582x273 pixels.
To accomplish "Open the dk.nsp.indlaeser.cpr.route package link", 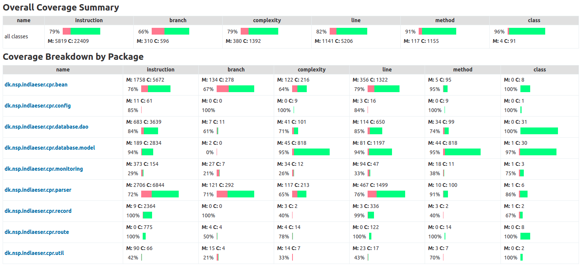I will click(x=37, y=232).
